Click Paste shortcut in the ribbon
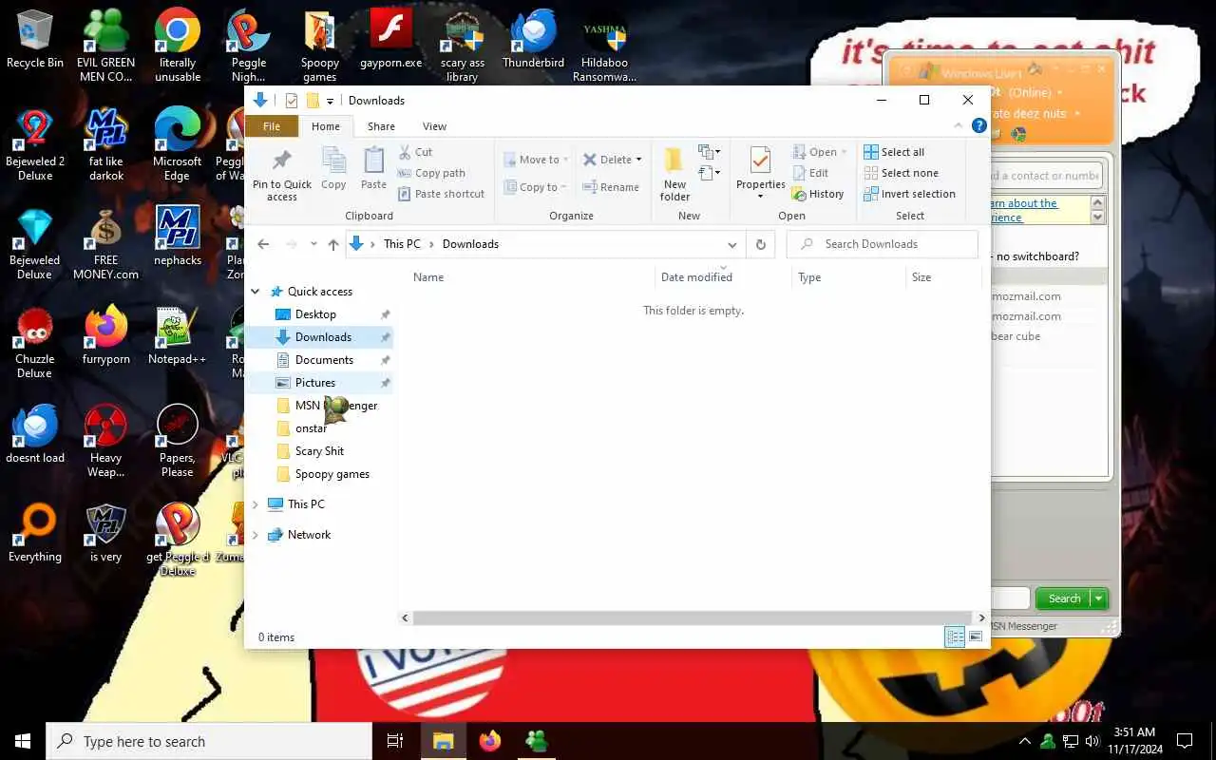 (441, 194)
